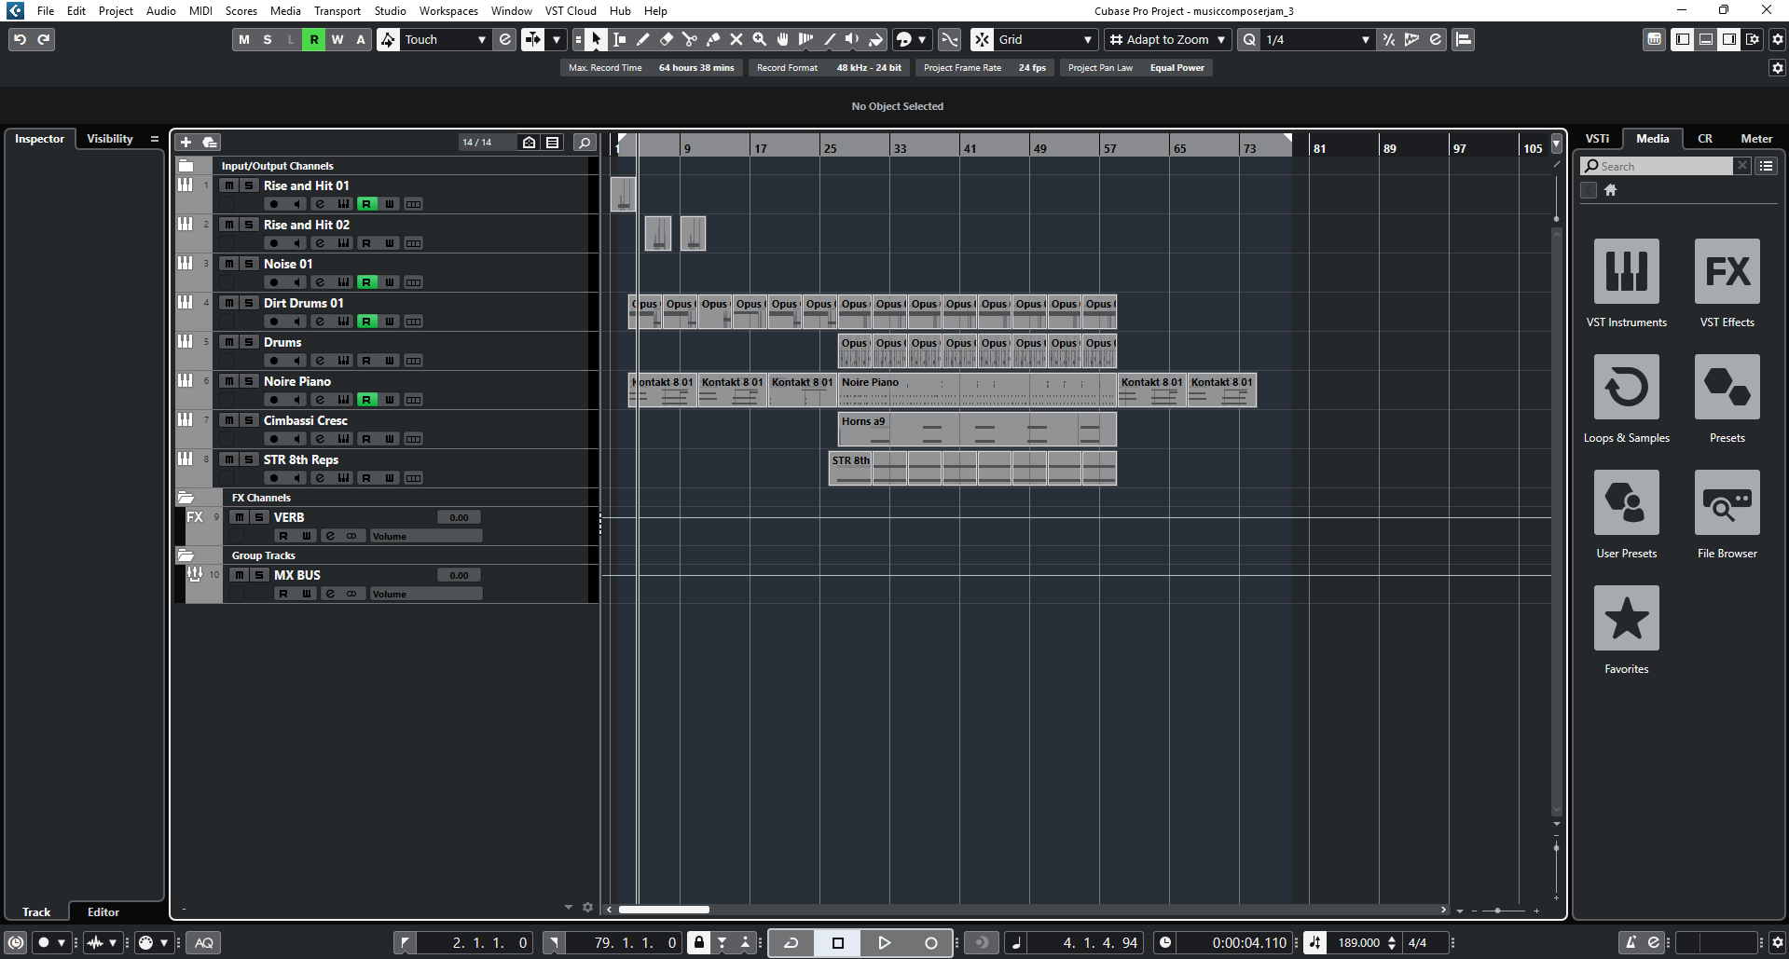The height and width of the screenshot is (959, 1789).
Task: Collapse the Input/Output Channels folder
Action: click(x=186, y=166)
